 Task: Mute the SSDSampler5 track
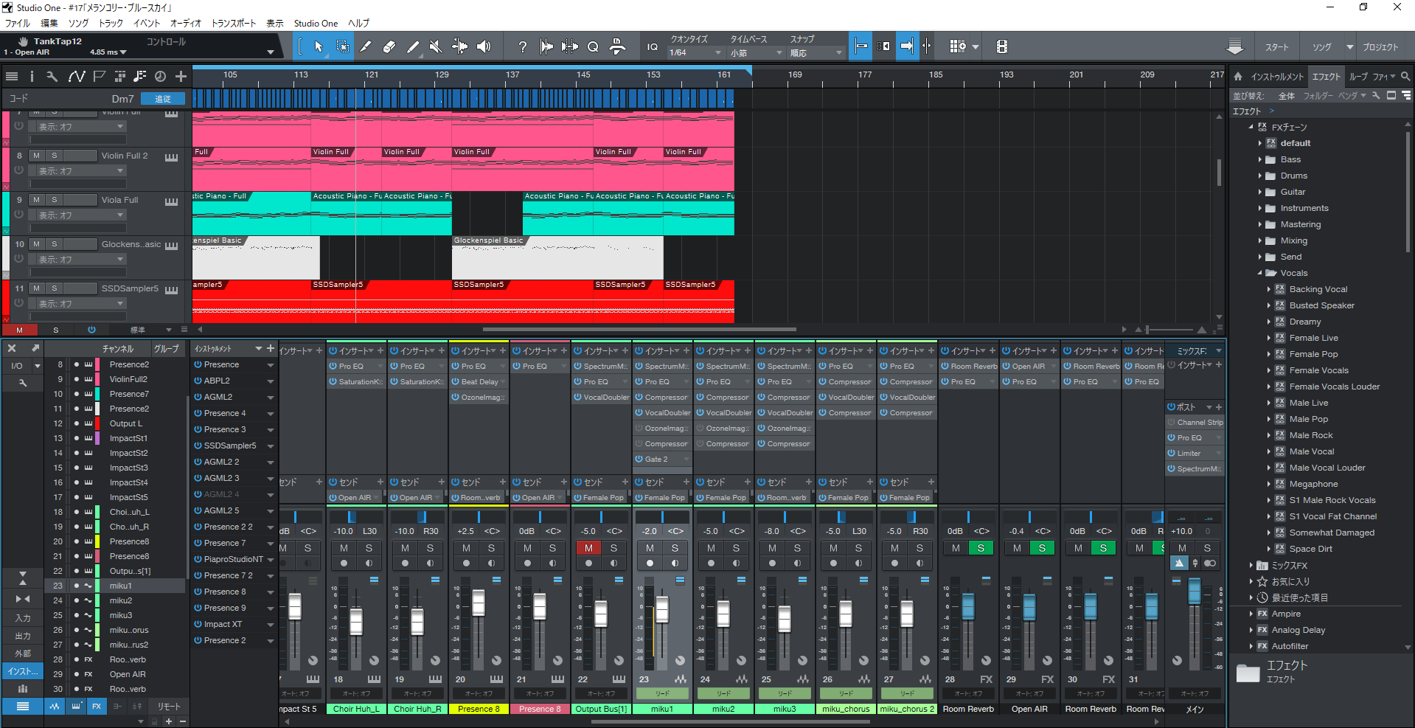[36, 288]
